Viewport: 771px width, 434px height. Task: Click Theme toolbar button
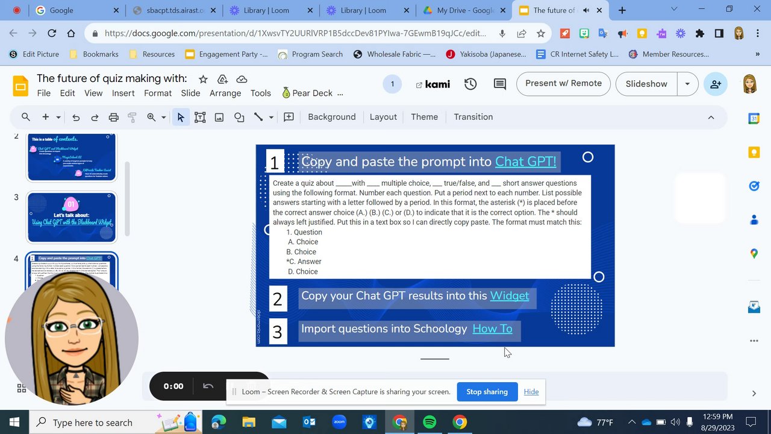pyautogui.click(x=425, y=117)
